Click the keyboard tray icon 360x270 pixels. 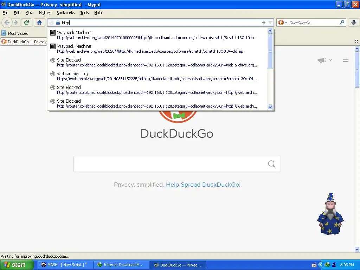pos(314,265)
